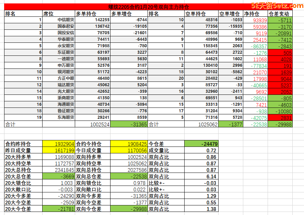
Task: Click the 东海期货 seat cell
Action: click(x=66, y=117)
